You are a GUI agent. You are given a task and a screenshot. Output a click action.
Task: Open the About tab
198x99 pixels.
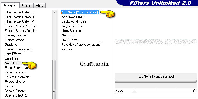coord(40,6)
